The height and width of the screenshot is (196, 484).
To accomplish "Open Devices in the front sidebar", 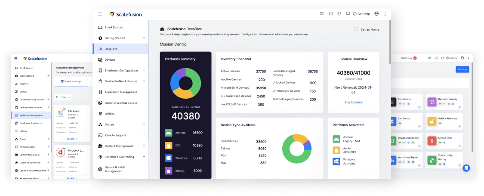I will click(120, 60).
